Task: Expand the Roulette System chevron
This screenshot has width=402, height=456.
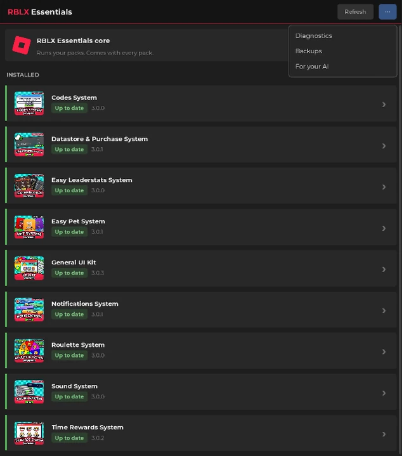Action: point(384,351)
